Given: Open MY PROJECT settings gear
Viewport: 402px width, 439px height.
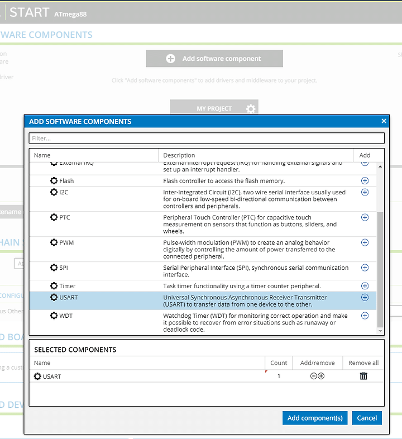Looking at the screenshot, I should [251, 108].
